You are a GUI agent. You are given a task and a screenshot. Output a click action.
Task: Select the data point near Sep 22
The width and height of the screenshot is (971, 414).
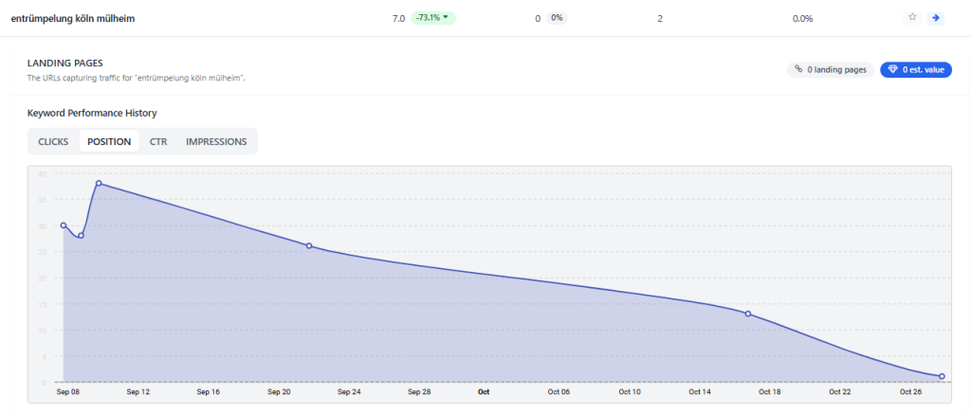click(309, 246)
